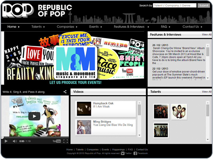View all Talents
This screenshot has height=159, width=213.
tap(207, 92)
